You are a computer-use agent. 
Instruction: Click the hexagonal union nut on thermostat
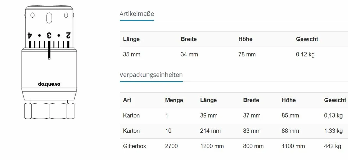(x=49, y=111)
